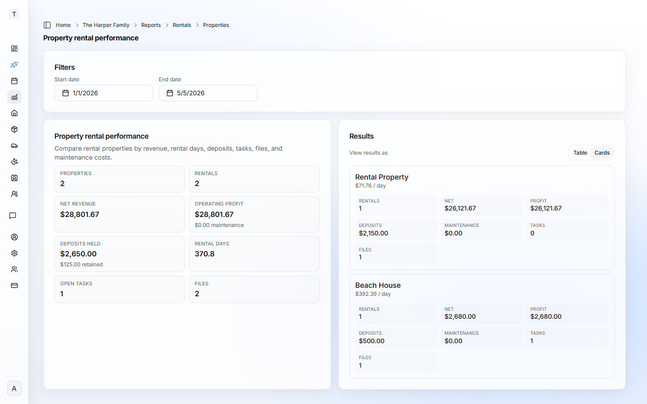
Task: Open the car vehicles icon in sidebar
Action: click(14, 146)
